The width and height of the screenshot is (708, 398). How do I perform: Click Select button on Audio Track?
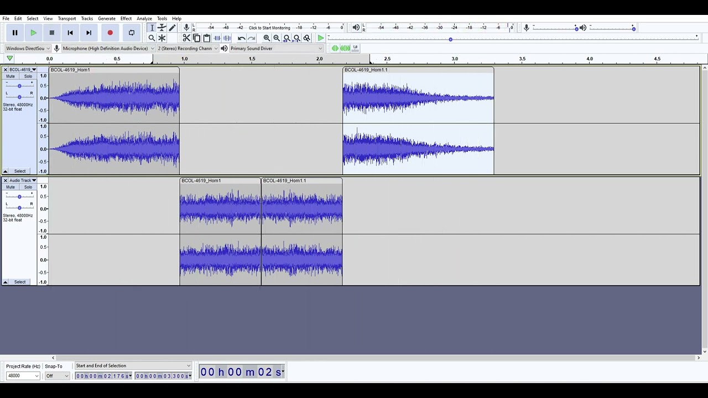pyautogui.click(x=20, y=282)
